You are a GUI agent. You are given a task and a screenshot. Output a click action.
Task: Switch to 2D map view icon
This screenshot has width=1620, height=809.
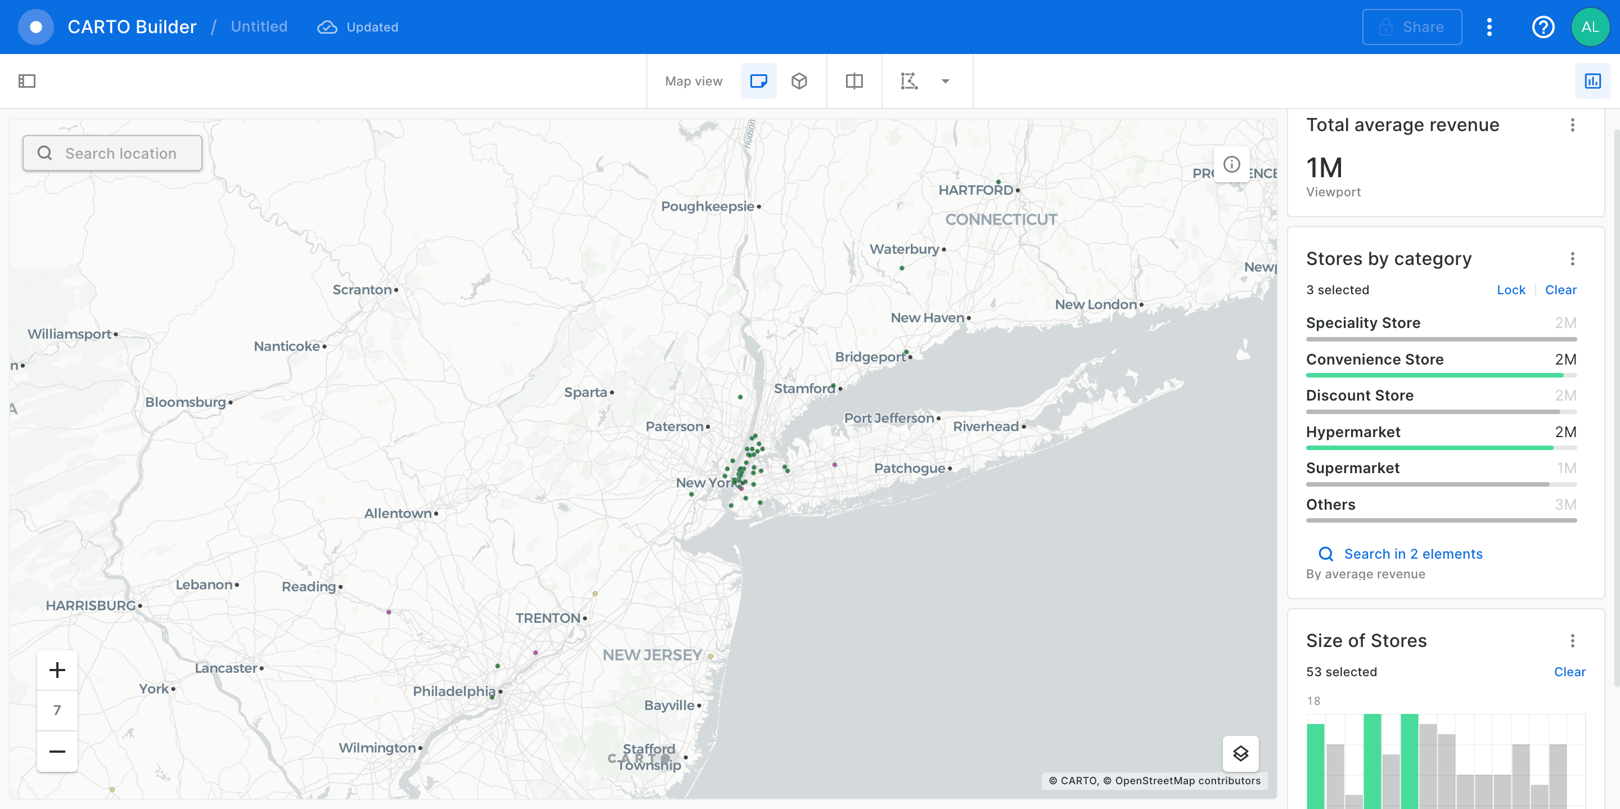[x=758, y=81]
